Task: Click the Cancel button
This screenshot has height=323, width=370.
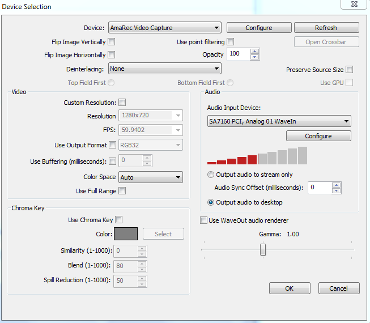Action: click(339, 288)
